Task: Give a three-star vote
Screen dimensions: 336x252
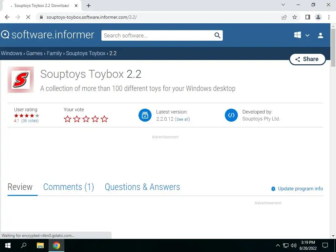Action: click(86, 119)
